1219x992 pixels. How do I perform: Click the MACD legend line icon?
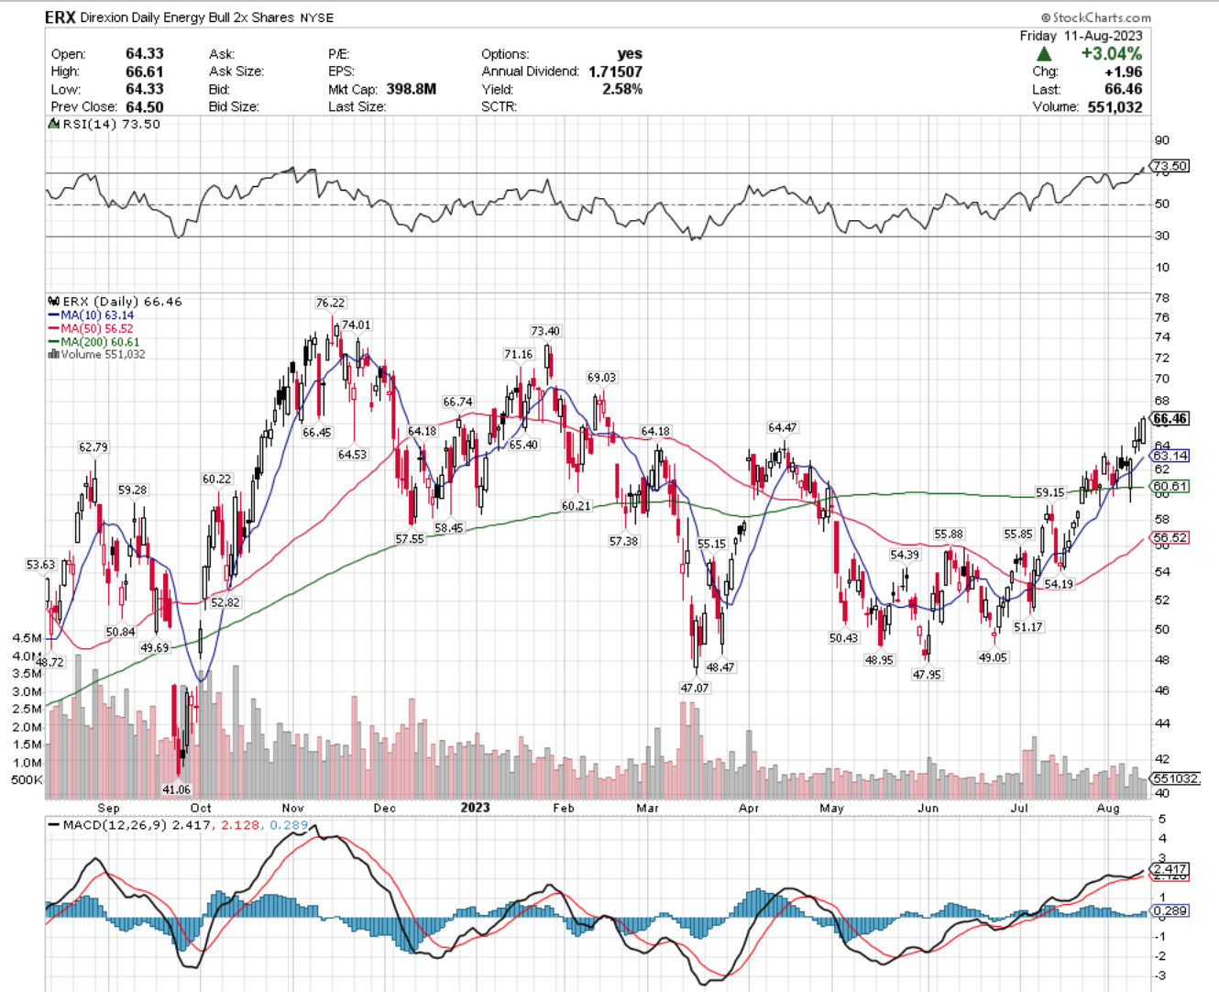coord(53,825)
